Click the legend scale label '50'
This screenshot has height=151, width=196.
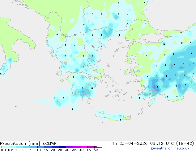(96, 150)
